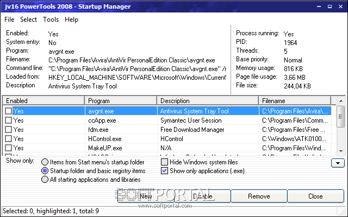
Task: Close window with title bar X
Action: [341, 7]
